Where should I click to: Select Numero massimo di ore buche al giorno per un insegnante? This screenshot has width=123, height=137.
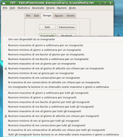coord(46,55)
